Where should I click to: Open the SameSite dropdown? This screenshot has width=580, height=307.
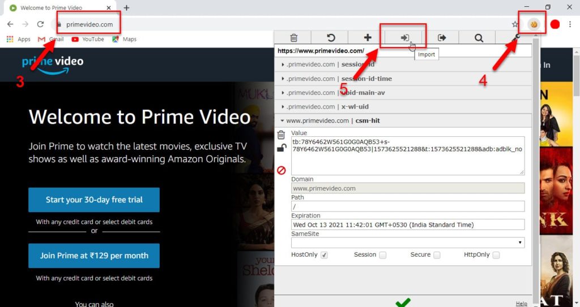[x=408, y=243]
